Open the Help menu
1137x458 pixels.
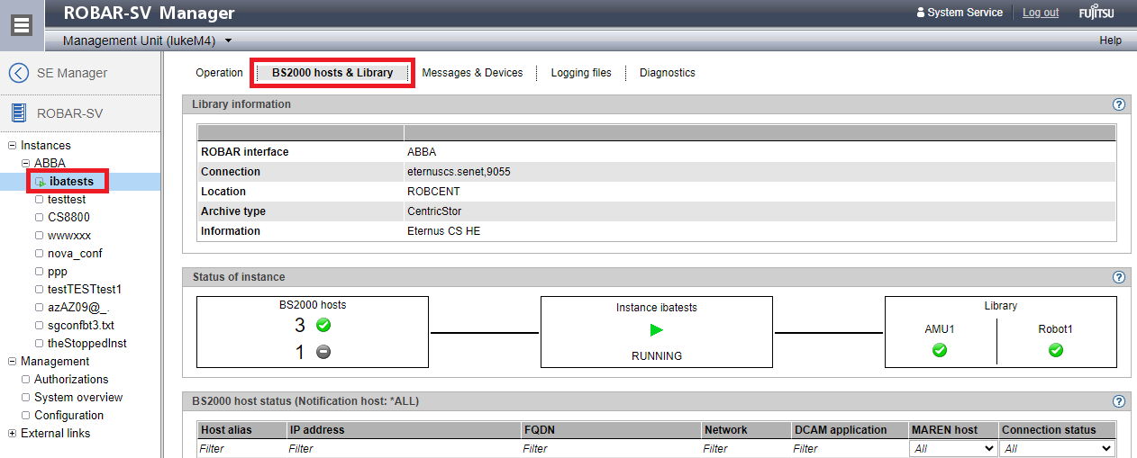[x=1110, y=40]
